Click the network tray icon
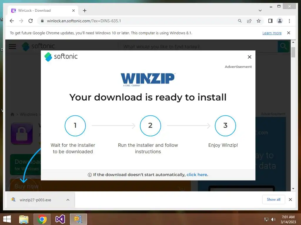This screenshot has width=301, height=225. (266, 219)
